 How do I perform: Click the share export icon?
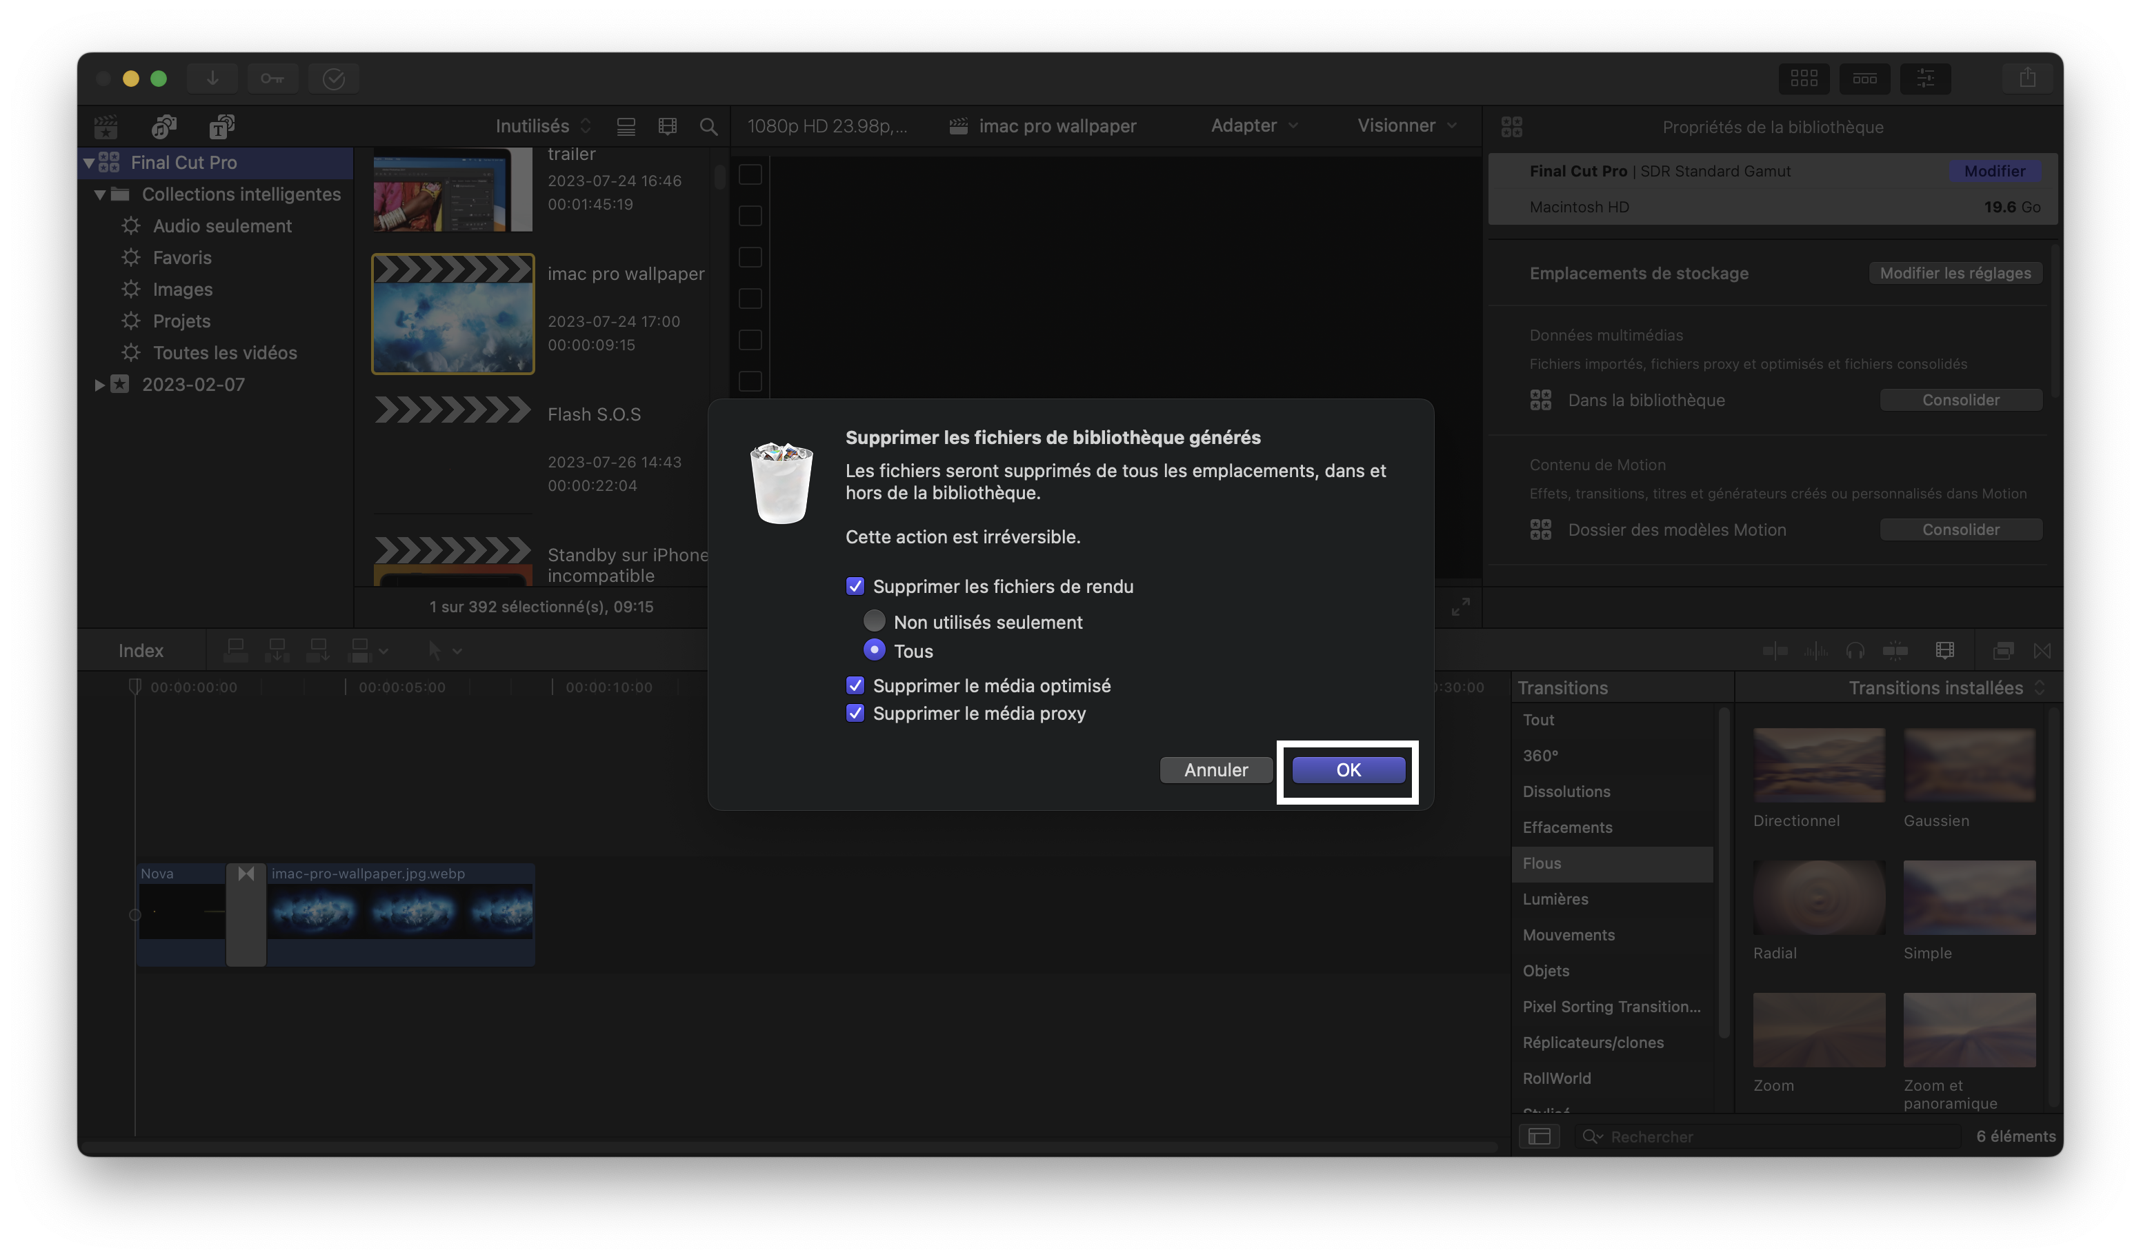[2027, 78]
